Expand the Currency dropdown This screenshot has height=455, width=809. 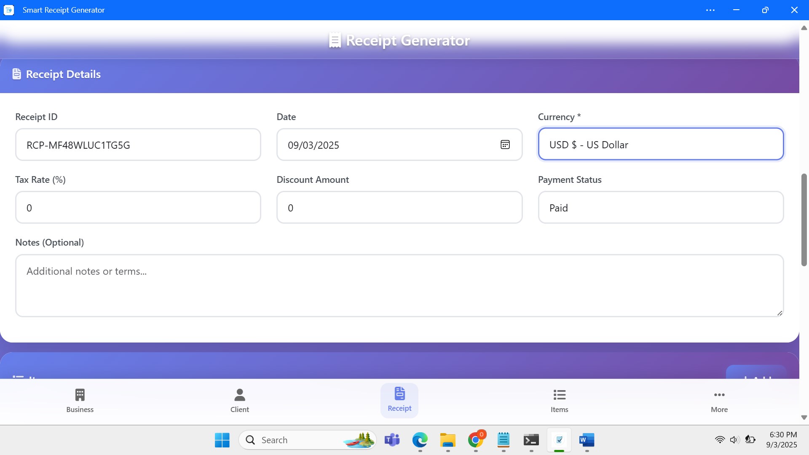pos(660,145)
